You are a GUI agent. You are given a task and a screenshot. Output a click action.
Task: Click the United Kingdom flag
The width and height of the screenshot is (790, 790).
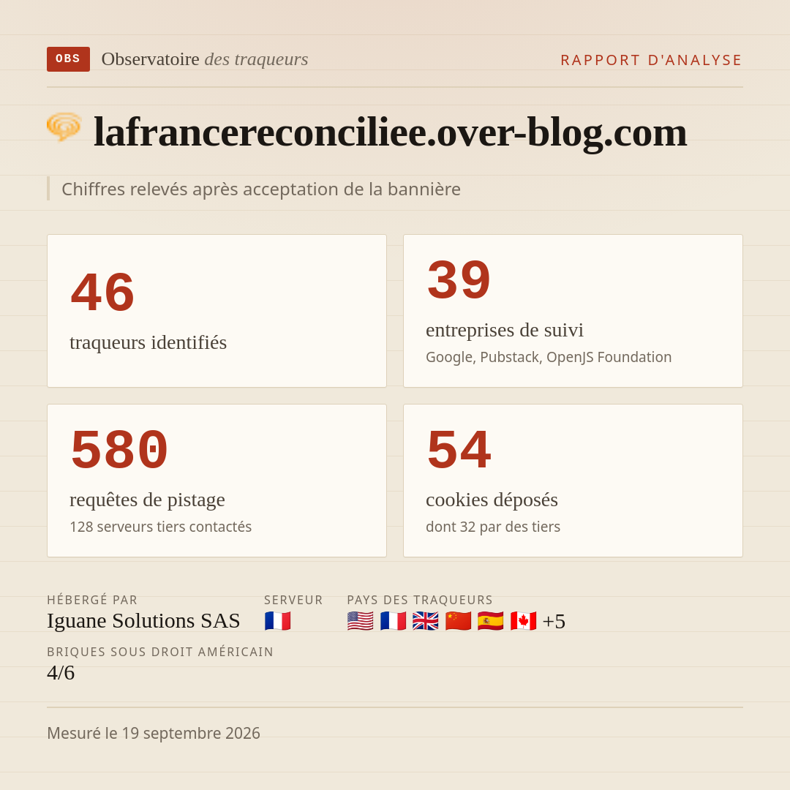(x=426, y=621)
